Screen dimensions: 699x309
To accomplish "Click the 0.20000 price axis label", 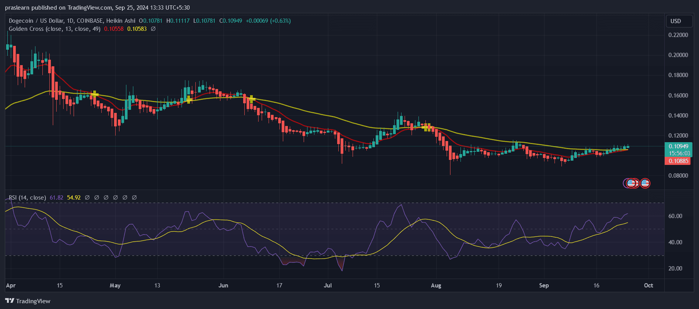I will point(678,55).
